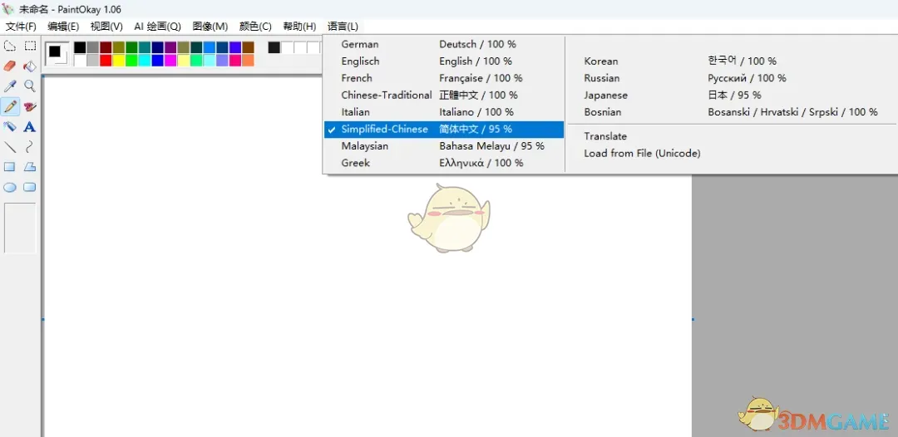Choose the Brush tool
The image size is (898, 437).
click(30, 106)
